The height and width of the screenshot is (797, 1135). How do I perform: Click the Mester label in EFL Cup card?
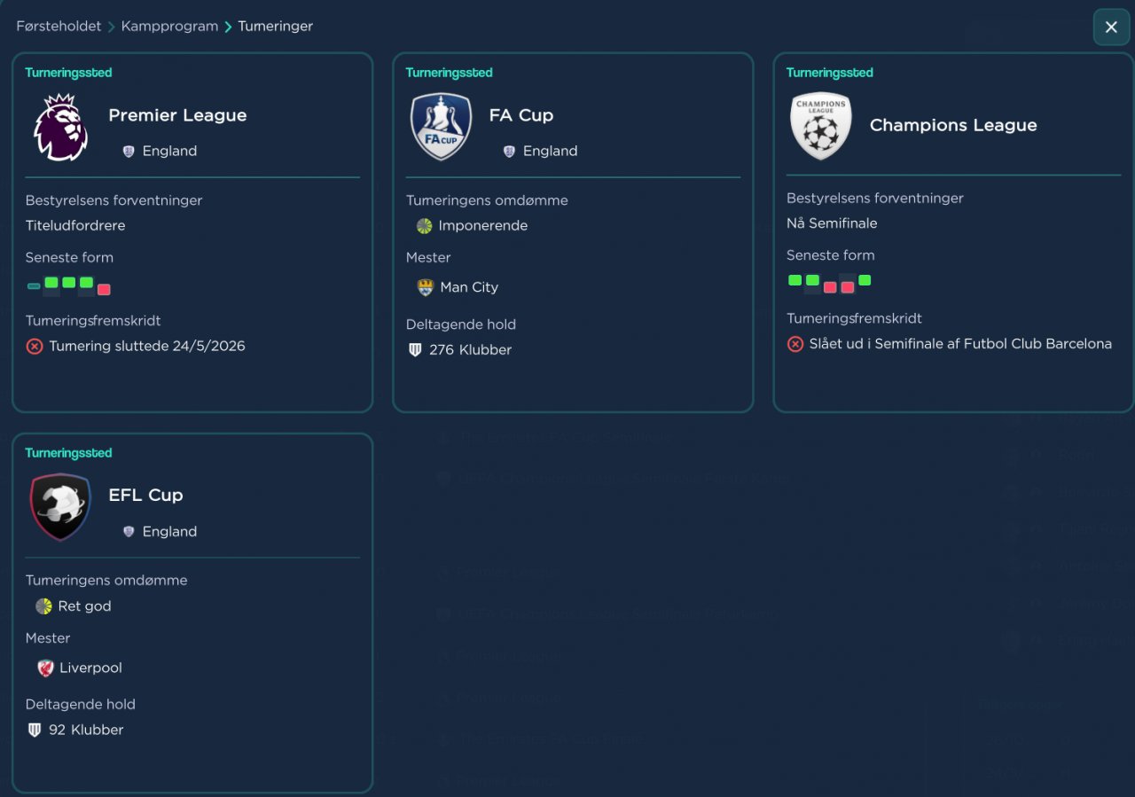click(48, 638)
